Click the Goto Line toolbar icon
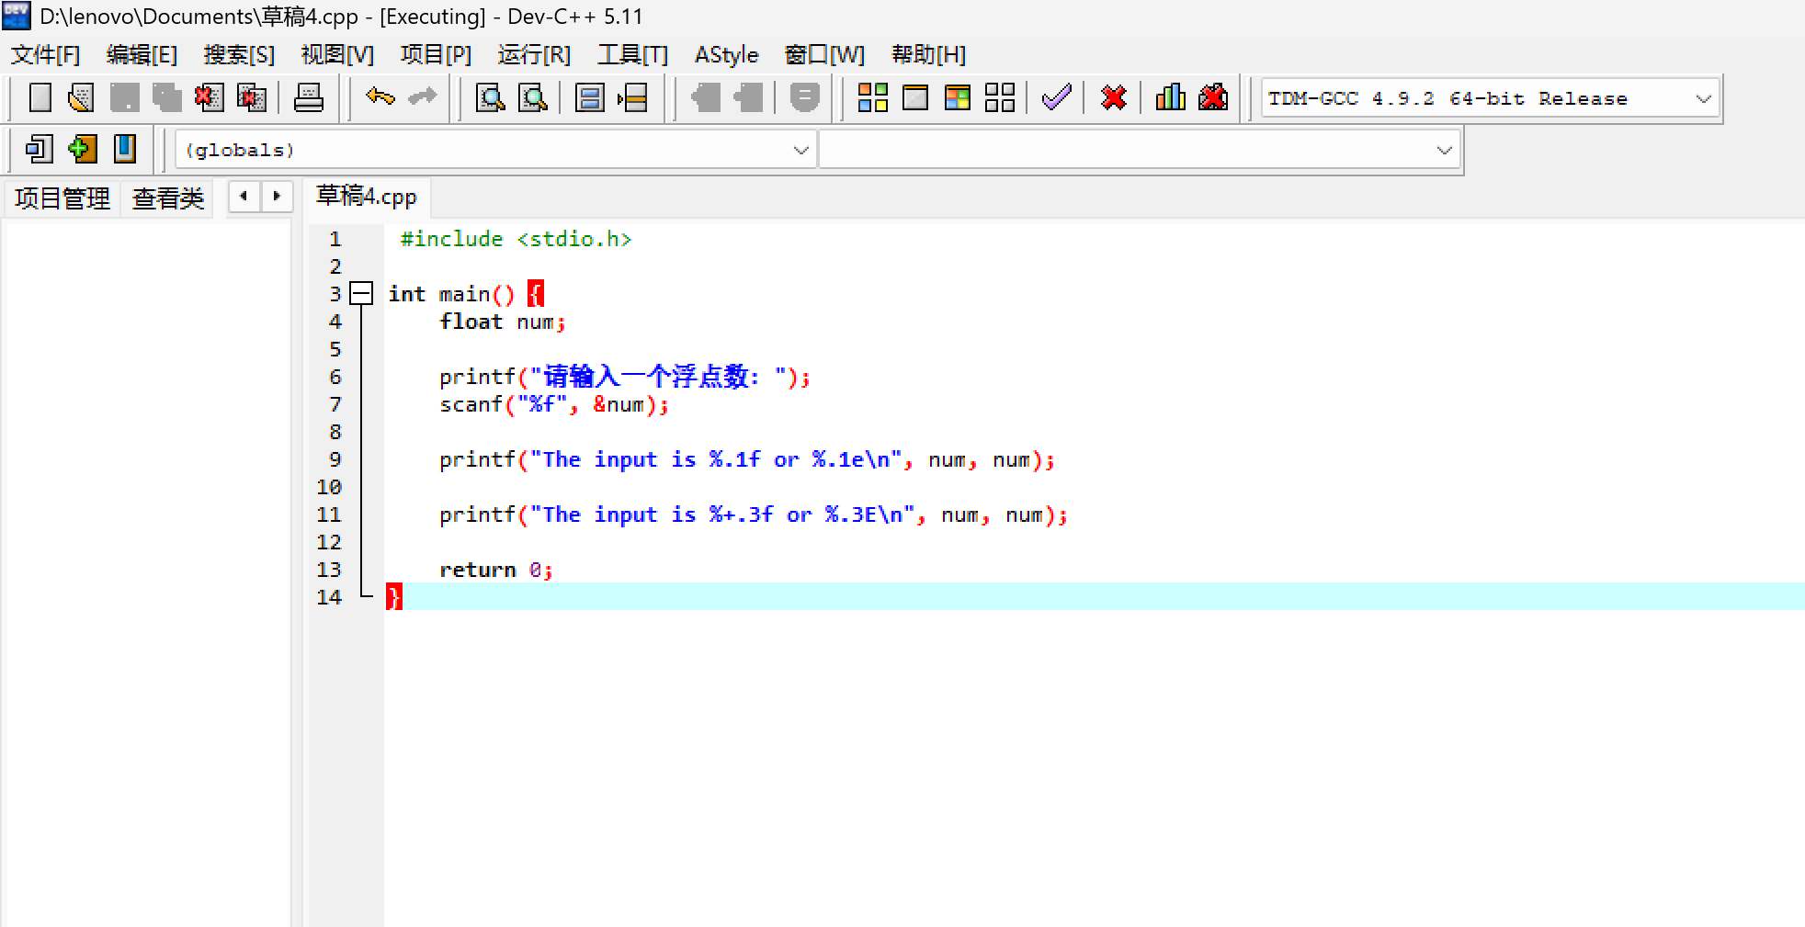The width and height of the screenshot is (1805, 927). click(x=632, y=97)
